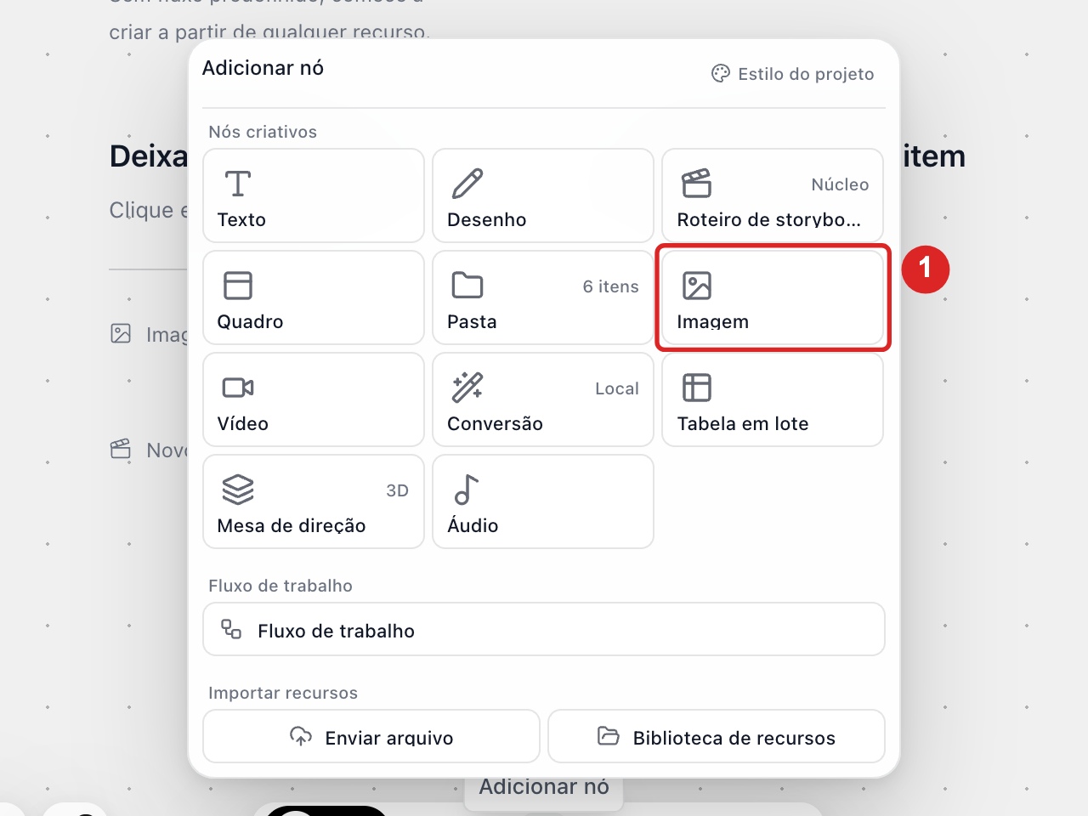The width and height of the screenshot is (1088, 816).
Task: Click the Enviar arquivo label
Action: tap(389, 738)
